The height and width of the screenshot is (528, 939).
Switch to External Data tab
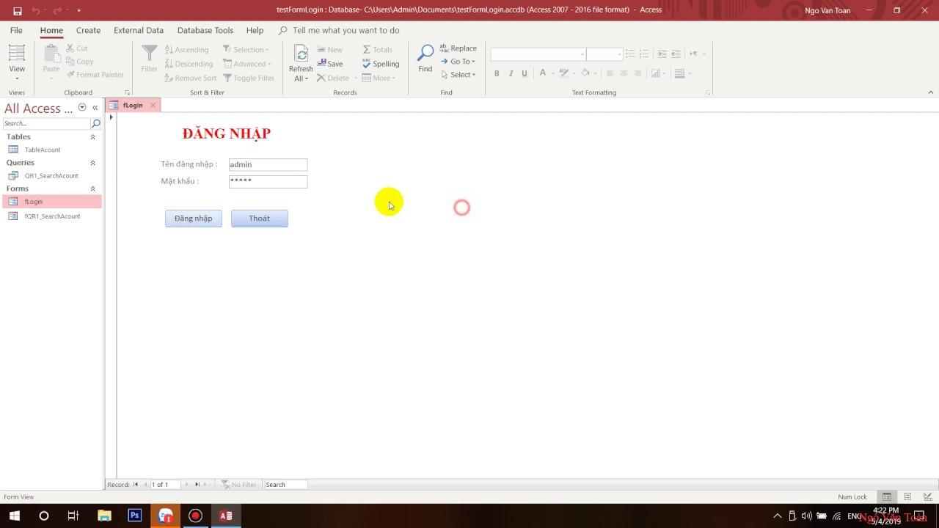[x=139, y=31]
